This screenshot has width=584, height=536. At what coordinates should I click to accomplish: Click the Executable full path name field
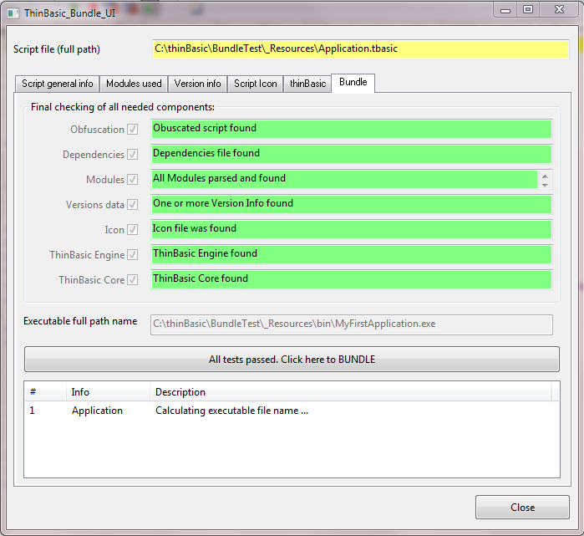click(x=351, y=324)
